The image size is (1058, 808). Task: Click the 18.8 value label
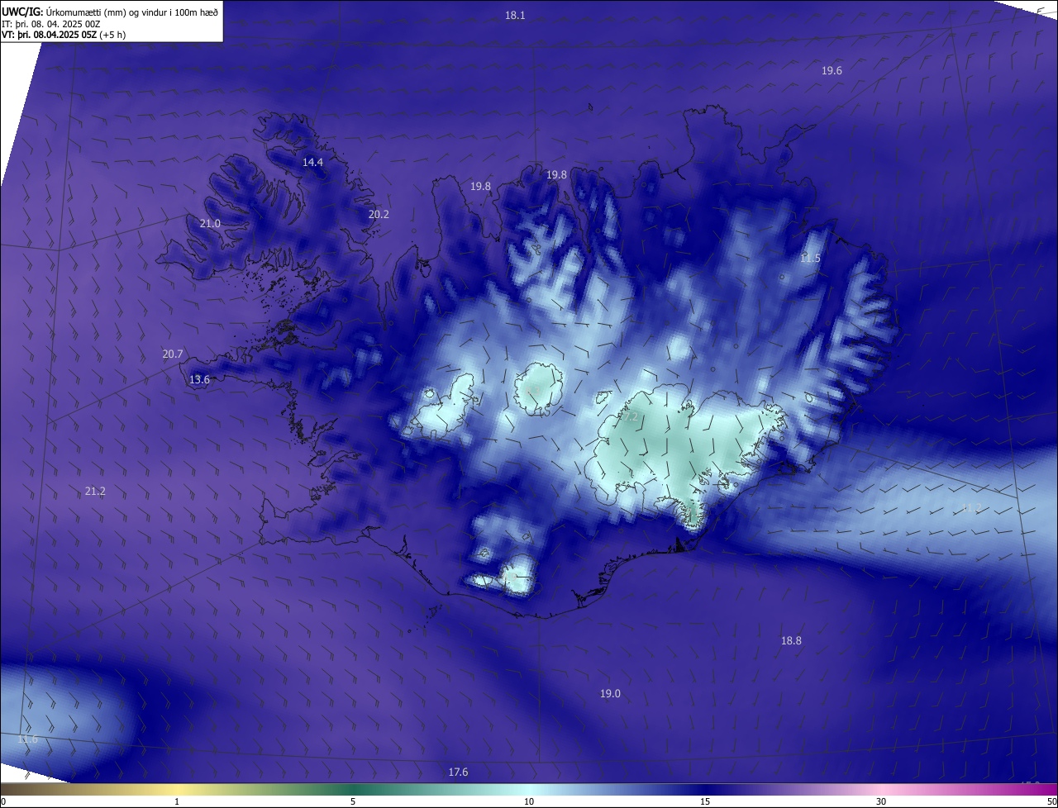click(791, 641)
